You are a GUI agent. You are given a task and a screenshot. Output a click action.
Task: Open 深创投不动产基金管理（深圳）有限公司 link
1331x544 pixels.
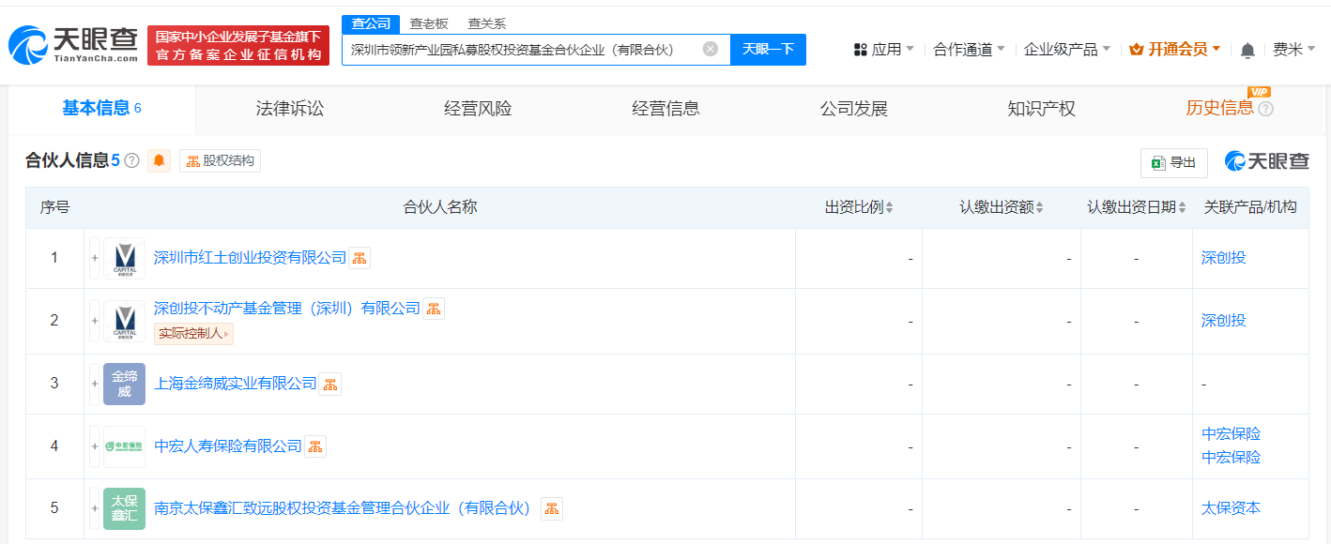(x=287, y=309)
